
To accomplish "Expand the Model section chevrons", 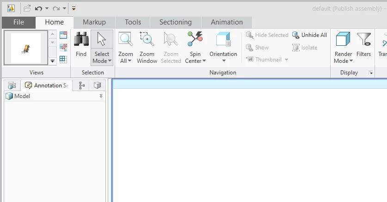I will click(x=101, y=96).
